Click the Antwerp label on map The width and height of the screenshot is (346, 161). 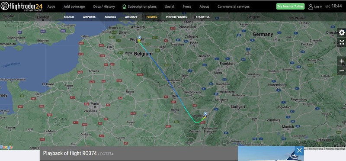[138, 27]
